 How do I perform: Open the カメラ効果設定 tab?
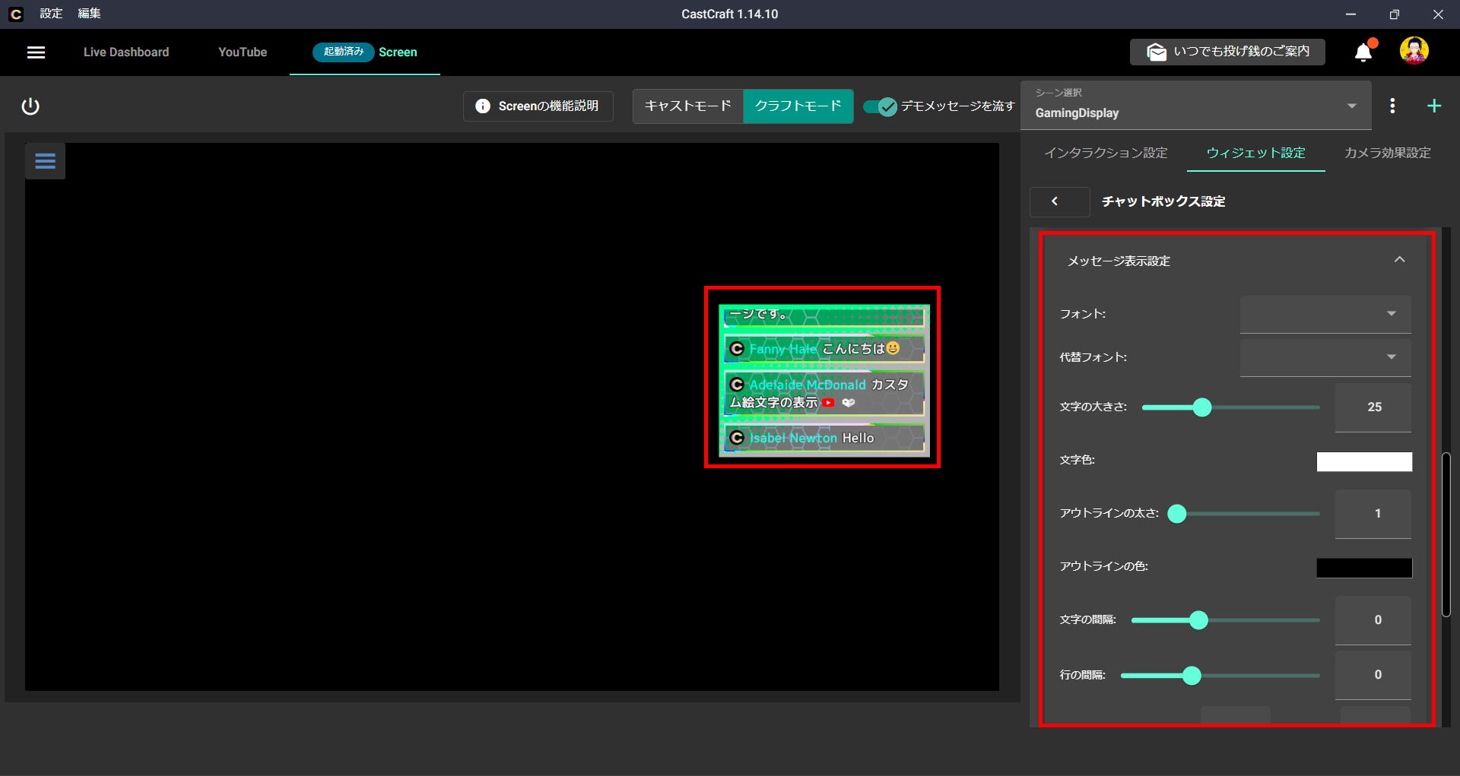(1387, 153)
